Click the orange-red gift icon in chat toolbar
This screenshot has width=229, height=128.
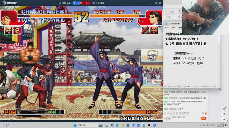coord(206,113)
